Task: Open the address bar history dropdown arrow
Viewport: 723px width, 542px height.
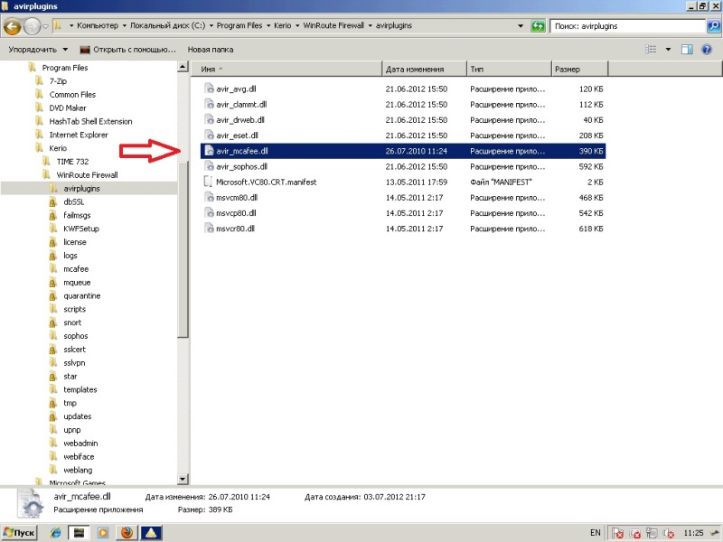Action: (x=522, y=26)
